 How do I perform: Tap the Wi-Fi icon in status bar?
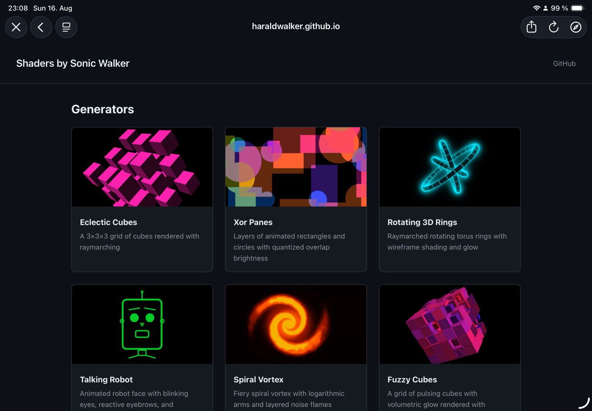point(536,8)
